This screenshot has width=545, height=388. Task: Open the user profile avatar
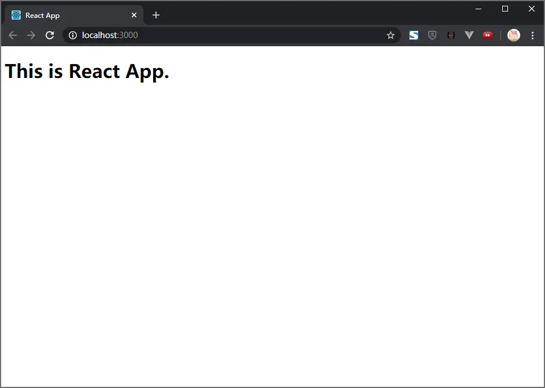pyautogui.click(x=514, y=35)
